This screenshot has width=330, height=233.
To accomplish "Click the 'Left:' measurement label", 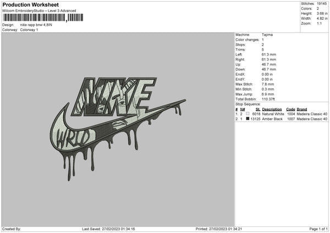I will pos(239,54).
